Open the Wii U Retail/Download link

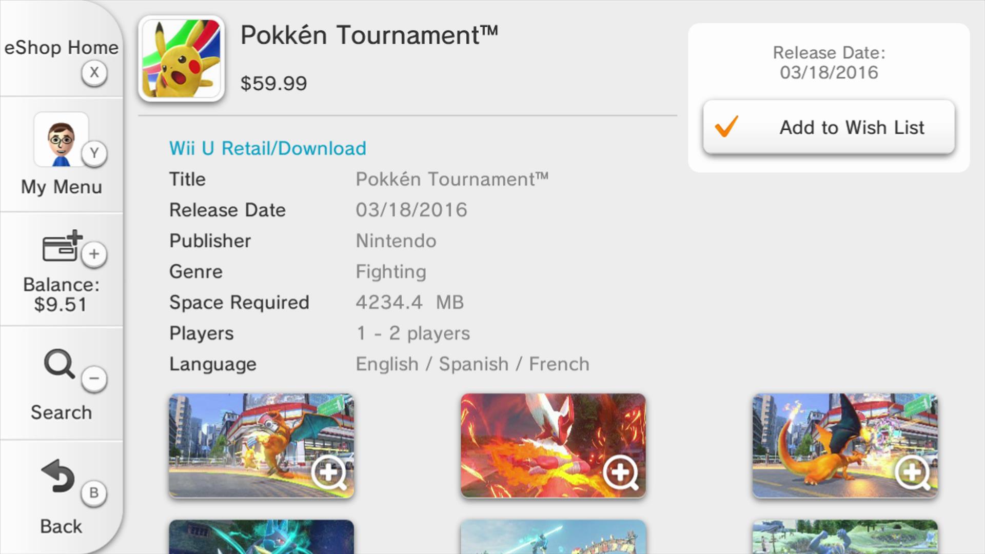tap(268, 148)
